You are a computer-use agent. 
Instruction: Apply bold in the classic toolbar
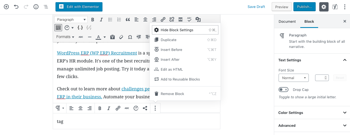point(93,19)
